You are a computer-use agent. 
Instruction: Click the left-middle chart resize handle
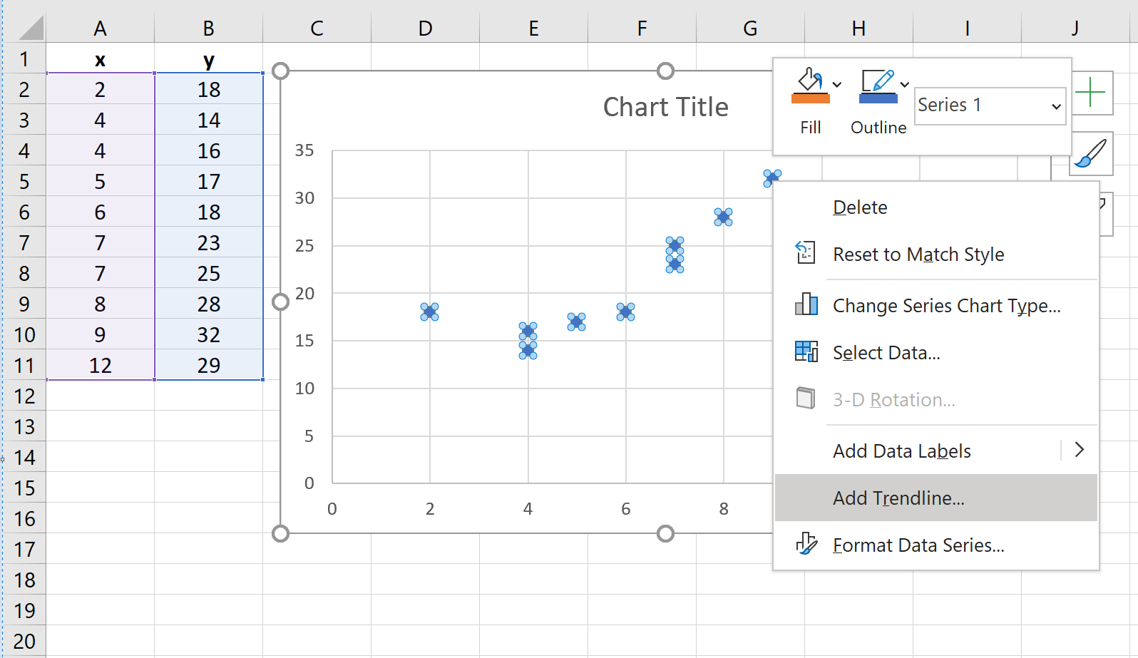tap(281, 302)
